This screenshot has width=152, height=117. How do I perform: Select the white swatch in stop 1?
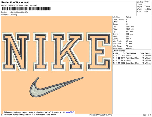(x=119, y=55)
